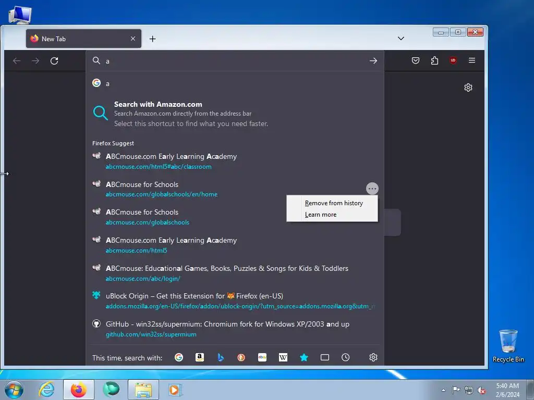Open the Firefox hamburger application menu

point(471,60)
